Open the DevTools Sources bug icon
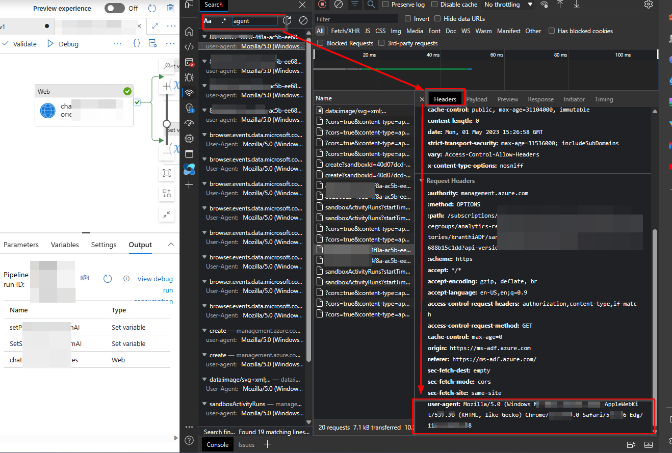 tap(189, 77)
